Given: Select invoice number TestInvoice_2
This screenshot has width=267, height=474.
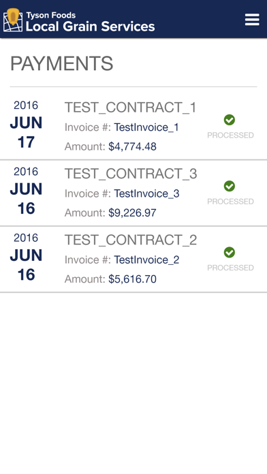Looking at the screenshot, I should coord(146,259).
